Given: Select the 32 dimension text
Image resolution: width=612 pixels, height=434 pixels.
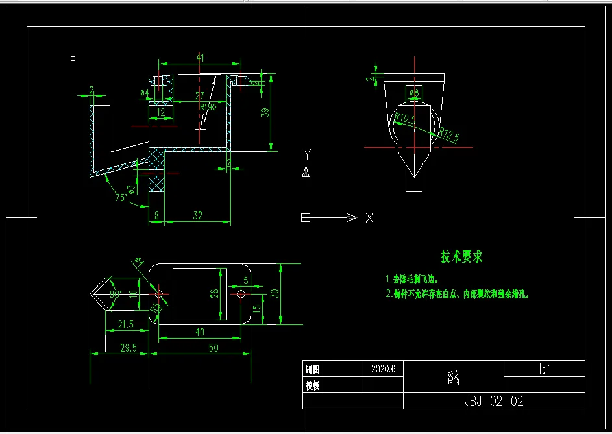Looking at the screenshot, I should [198, 215].
